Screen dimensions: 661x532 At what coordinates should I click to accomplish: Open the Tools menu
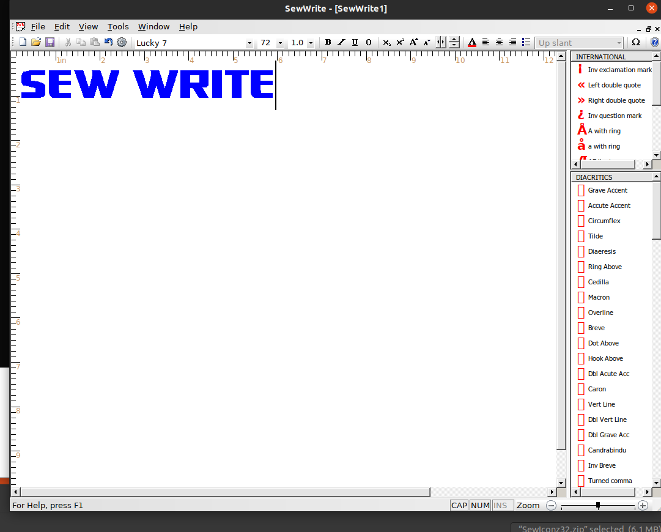tap(118, 26)
